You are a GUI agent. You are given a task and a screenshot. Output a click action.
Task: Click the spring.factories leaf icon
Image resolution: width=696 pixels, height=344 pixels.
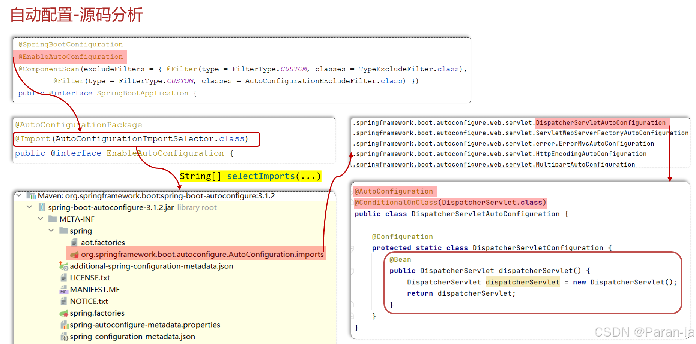click(x=63, y=313)
